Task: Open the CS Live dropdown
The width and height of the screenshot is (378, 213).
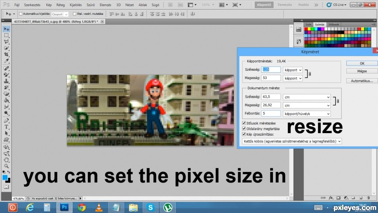Action: (336, 5)
